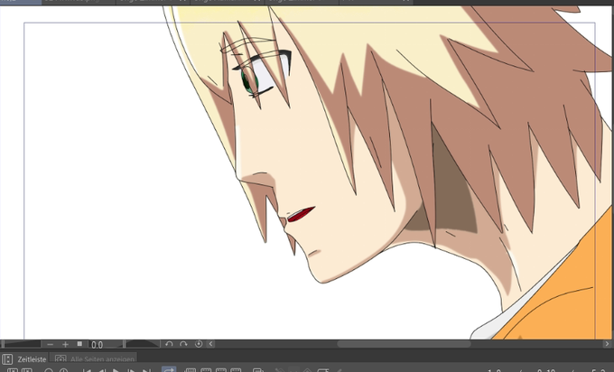Jump to last frame in timeline
Screen dimensions: 614x372
click(146, 370)
